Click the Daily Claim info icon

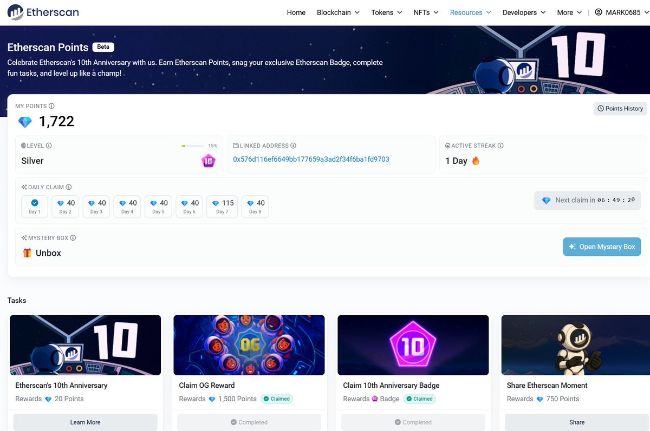(69, 187)
